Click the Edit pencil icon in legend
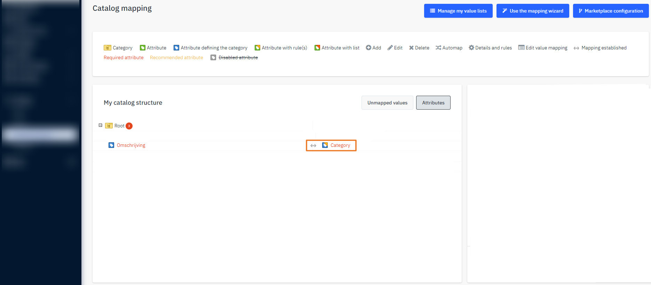Viewport: 651px width, 285px height. pyautogui.click(x=390, y=48)
